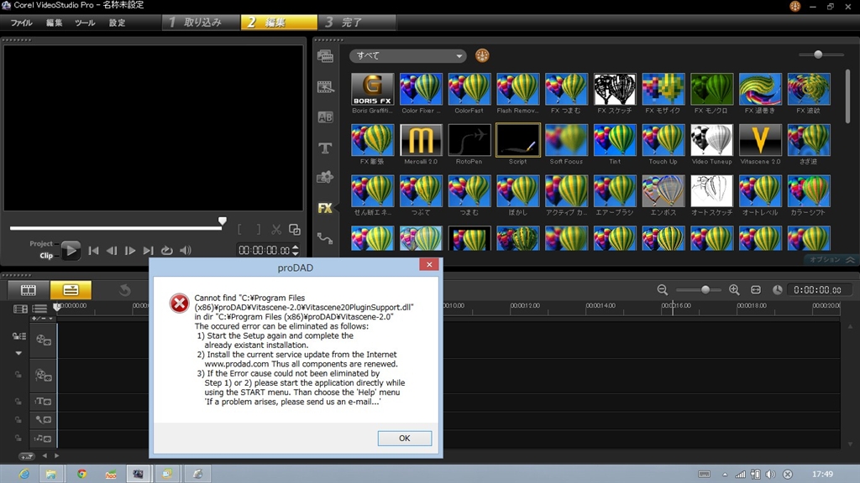Lock the title track with its padlock
The image size is (860, 483).
tap(16, 401)
